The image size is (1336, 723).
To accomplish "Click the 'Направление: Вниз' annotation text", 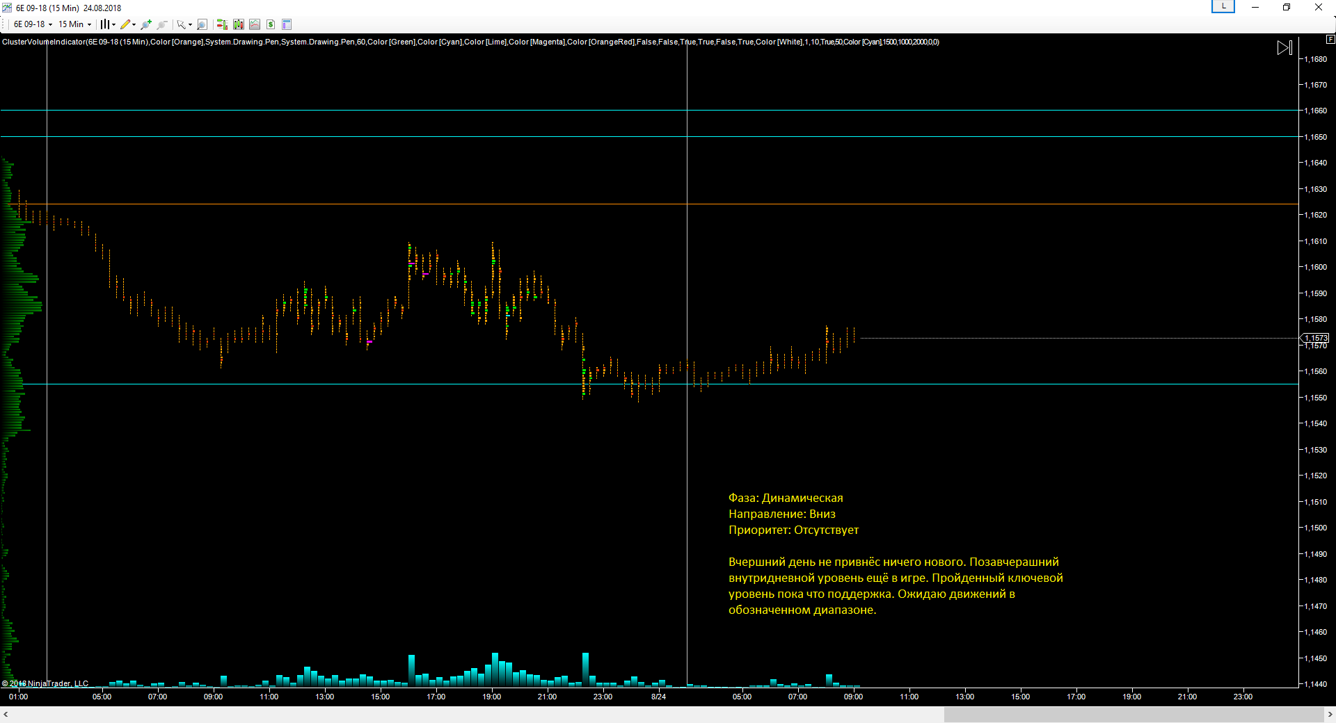I will click(782, 514).
